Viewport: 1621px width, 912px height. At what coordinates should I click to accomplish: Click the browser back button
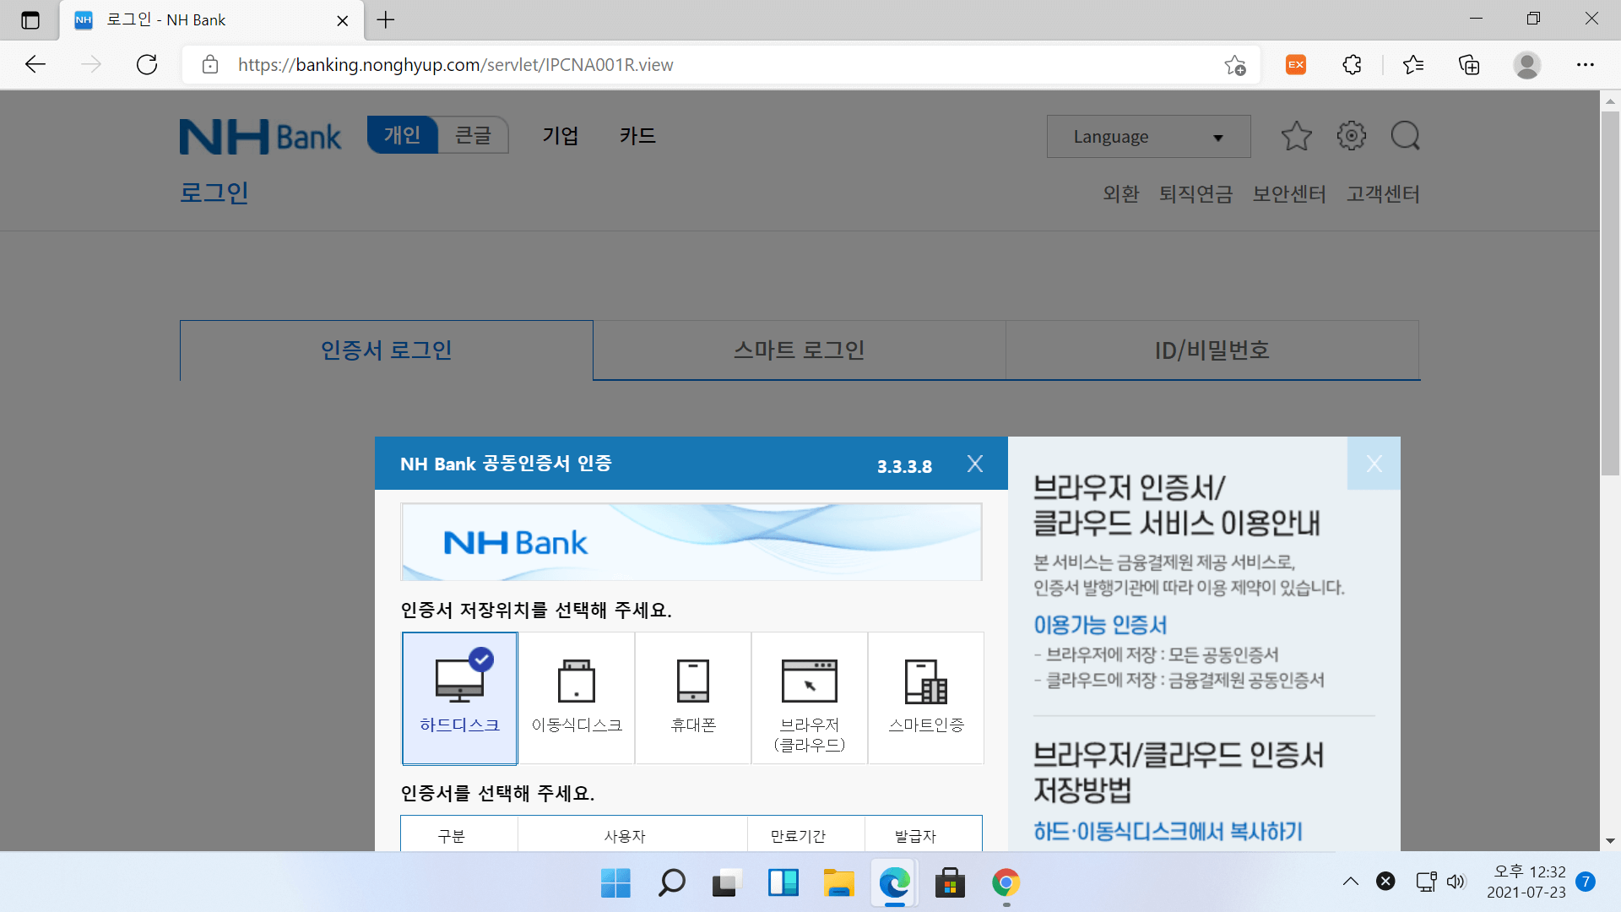pos(35,65)
